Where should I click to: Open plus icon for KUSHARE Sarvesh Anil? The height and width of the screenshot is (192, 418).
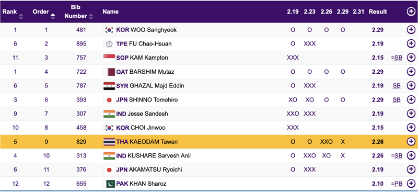(x=411, y=155)
